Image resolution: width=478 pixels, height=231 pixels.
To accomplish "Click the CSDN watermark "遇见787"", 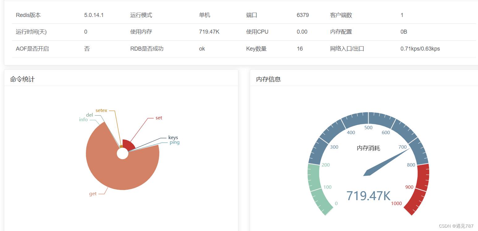I will pos(456,226).
